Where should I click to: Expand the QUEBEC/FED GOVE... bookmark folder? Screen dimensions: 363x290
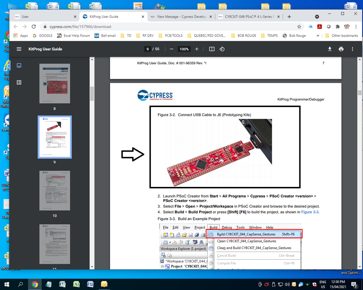point(206,36)
